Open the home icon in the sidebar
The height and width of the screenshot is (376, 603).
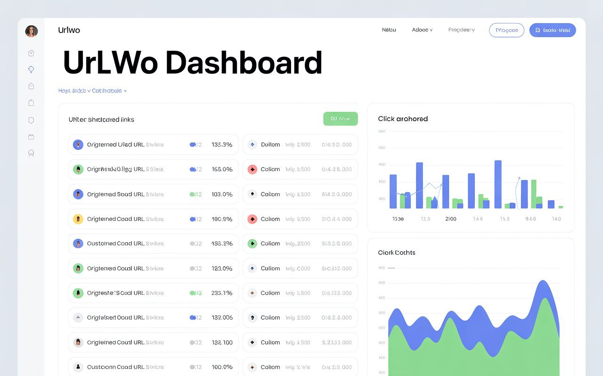point(31,86)
